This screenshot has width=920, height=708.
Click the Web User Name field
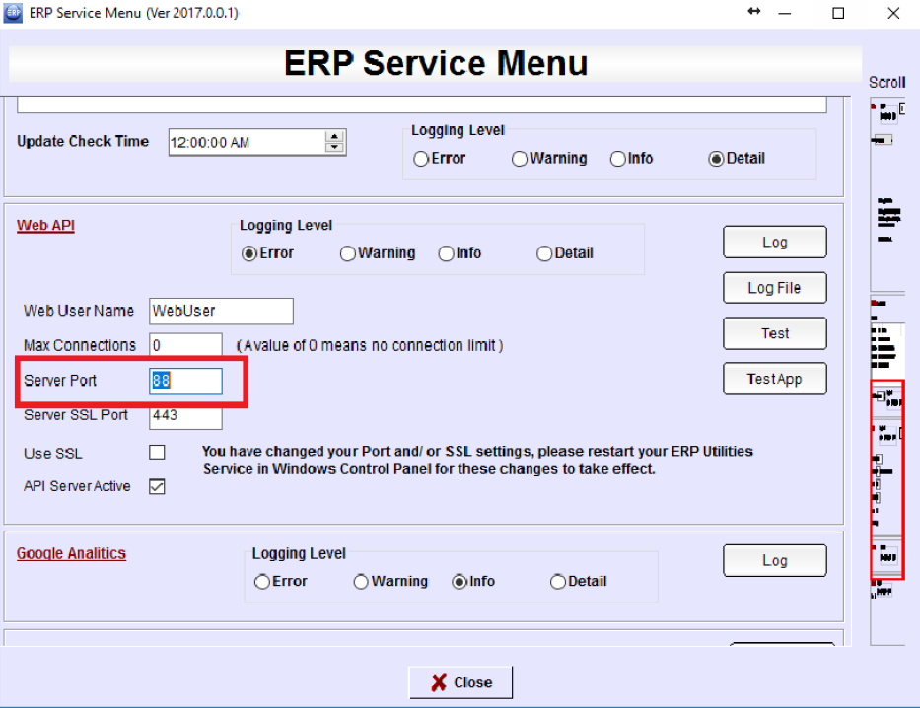click(221, 311)
